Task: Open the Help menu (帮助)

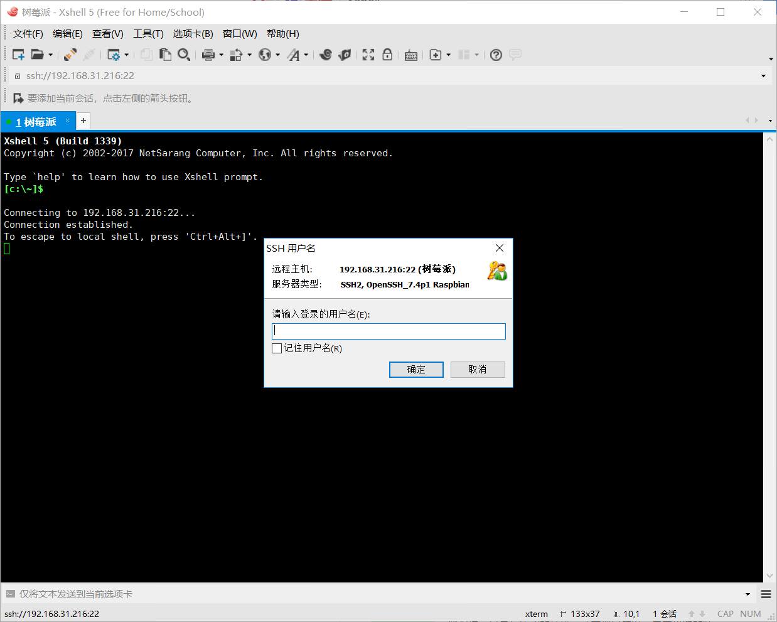Action: point(283,34)
